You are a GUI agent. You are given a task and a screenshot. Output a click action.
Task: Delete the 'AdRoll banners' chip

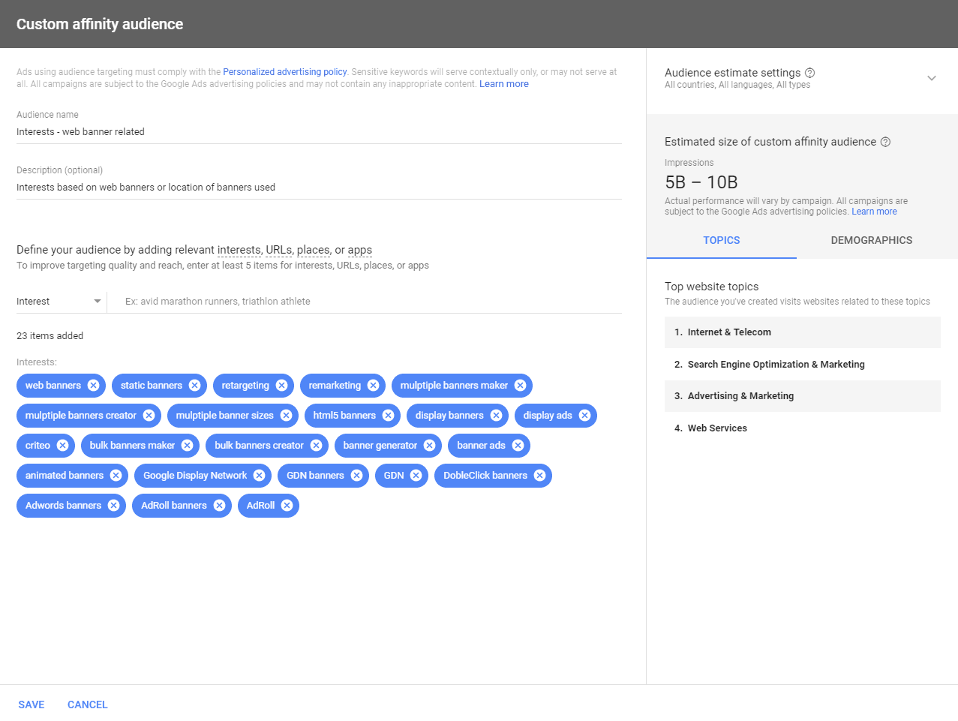tap(219, 506)
